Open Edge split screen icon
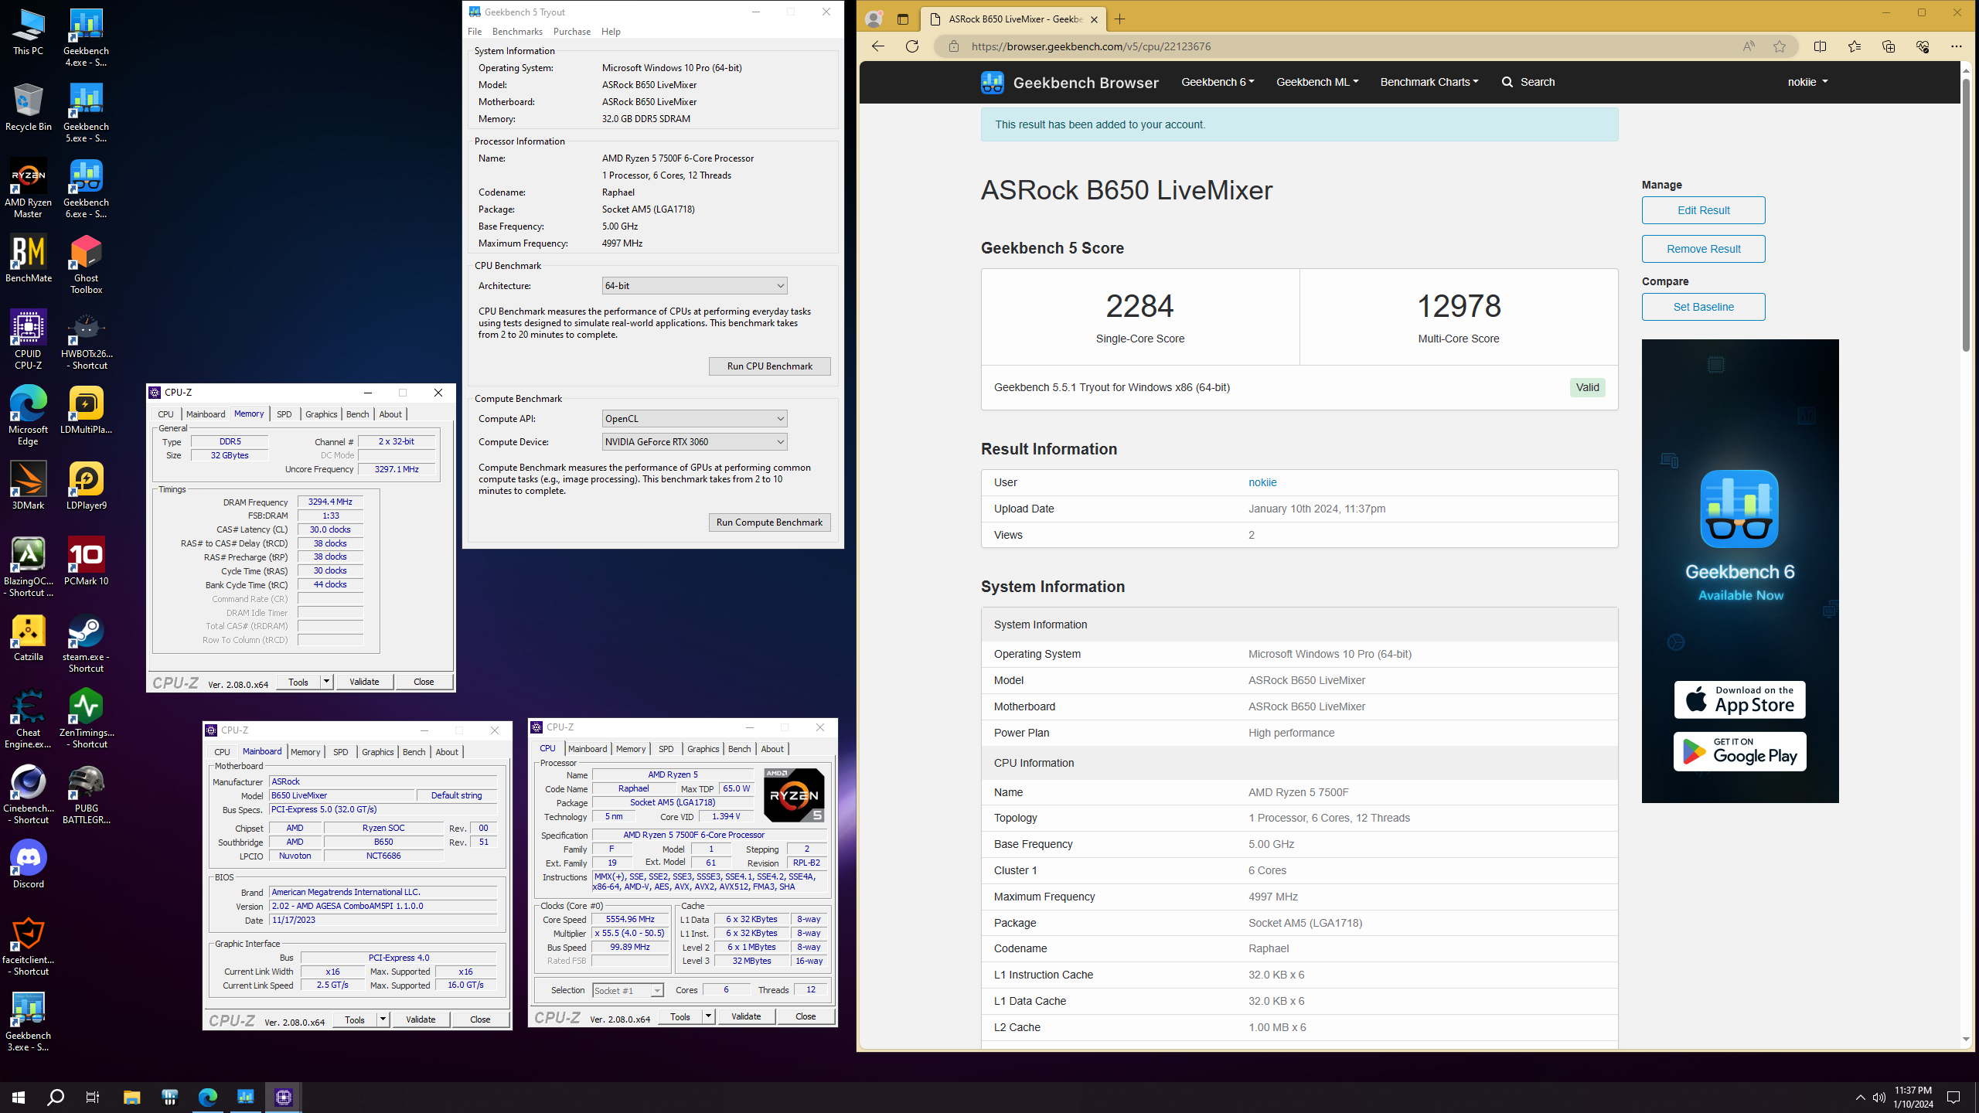 (x=1820, y=46)
